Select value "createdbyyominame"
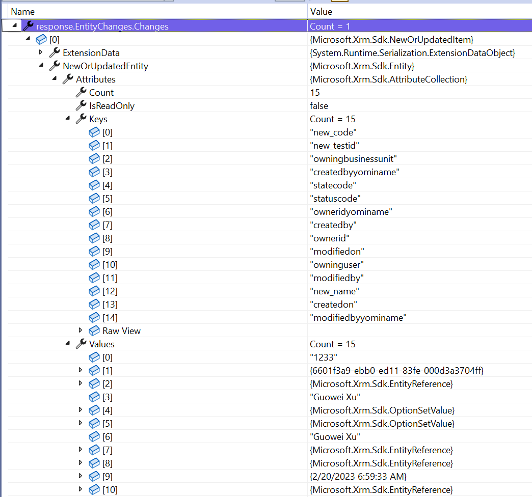 (355, 172)
